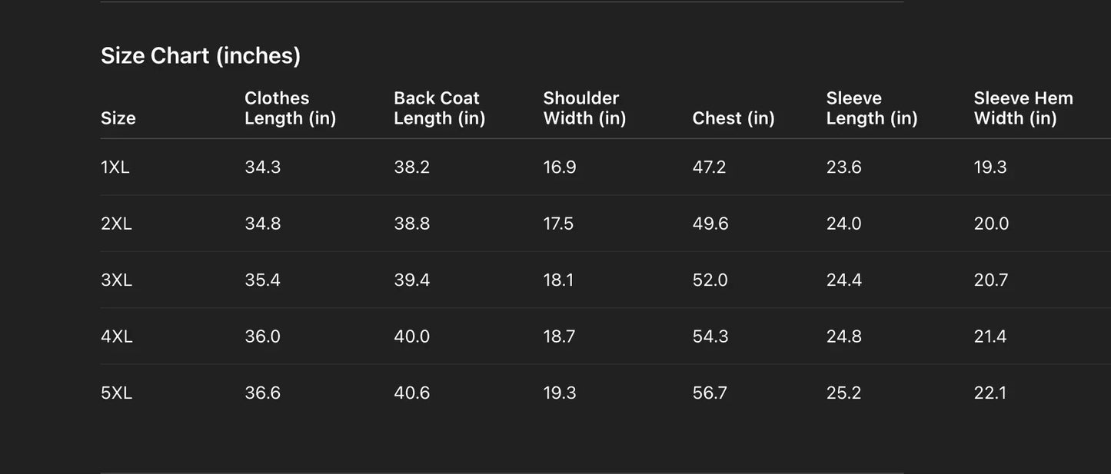Viewport: 1111px width, 474px height.
Task: Click the 5XL chest value 56.7
Action: pyautogui.click(x=710, y=393)
